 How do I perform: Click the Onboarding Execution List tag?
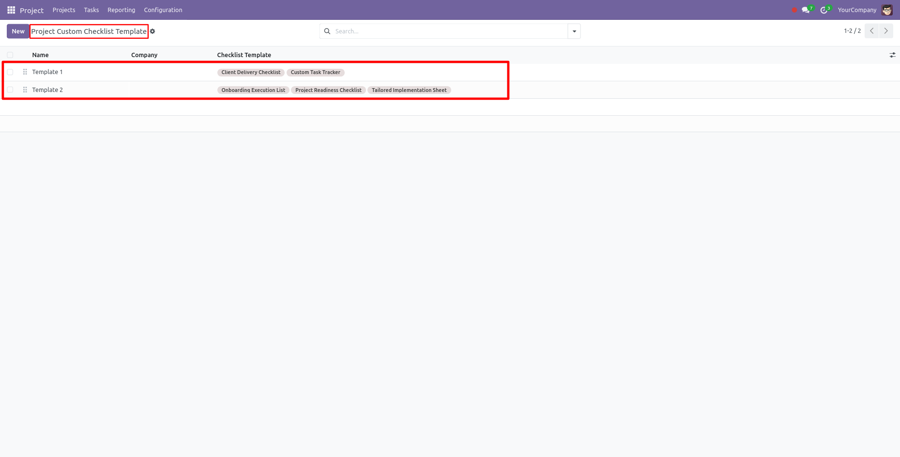(253, 91)
